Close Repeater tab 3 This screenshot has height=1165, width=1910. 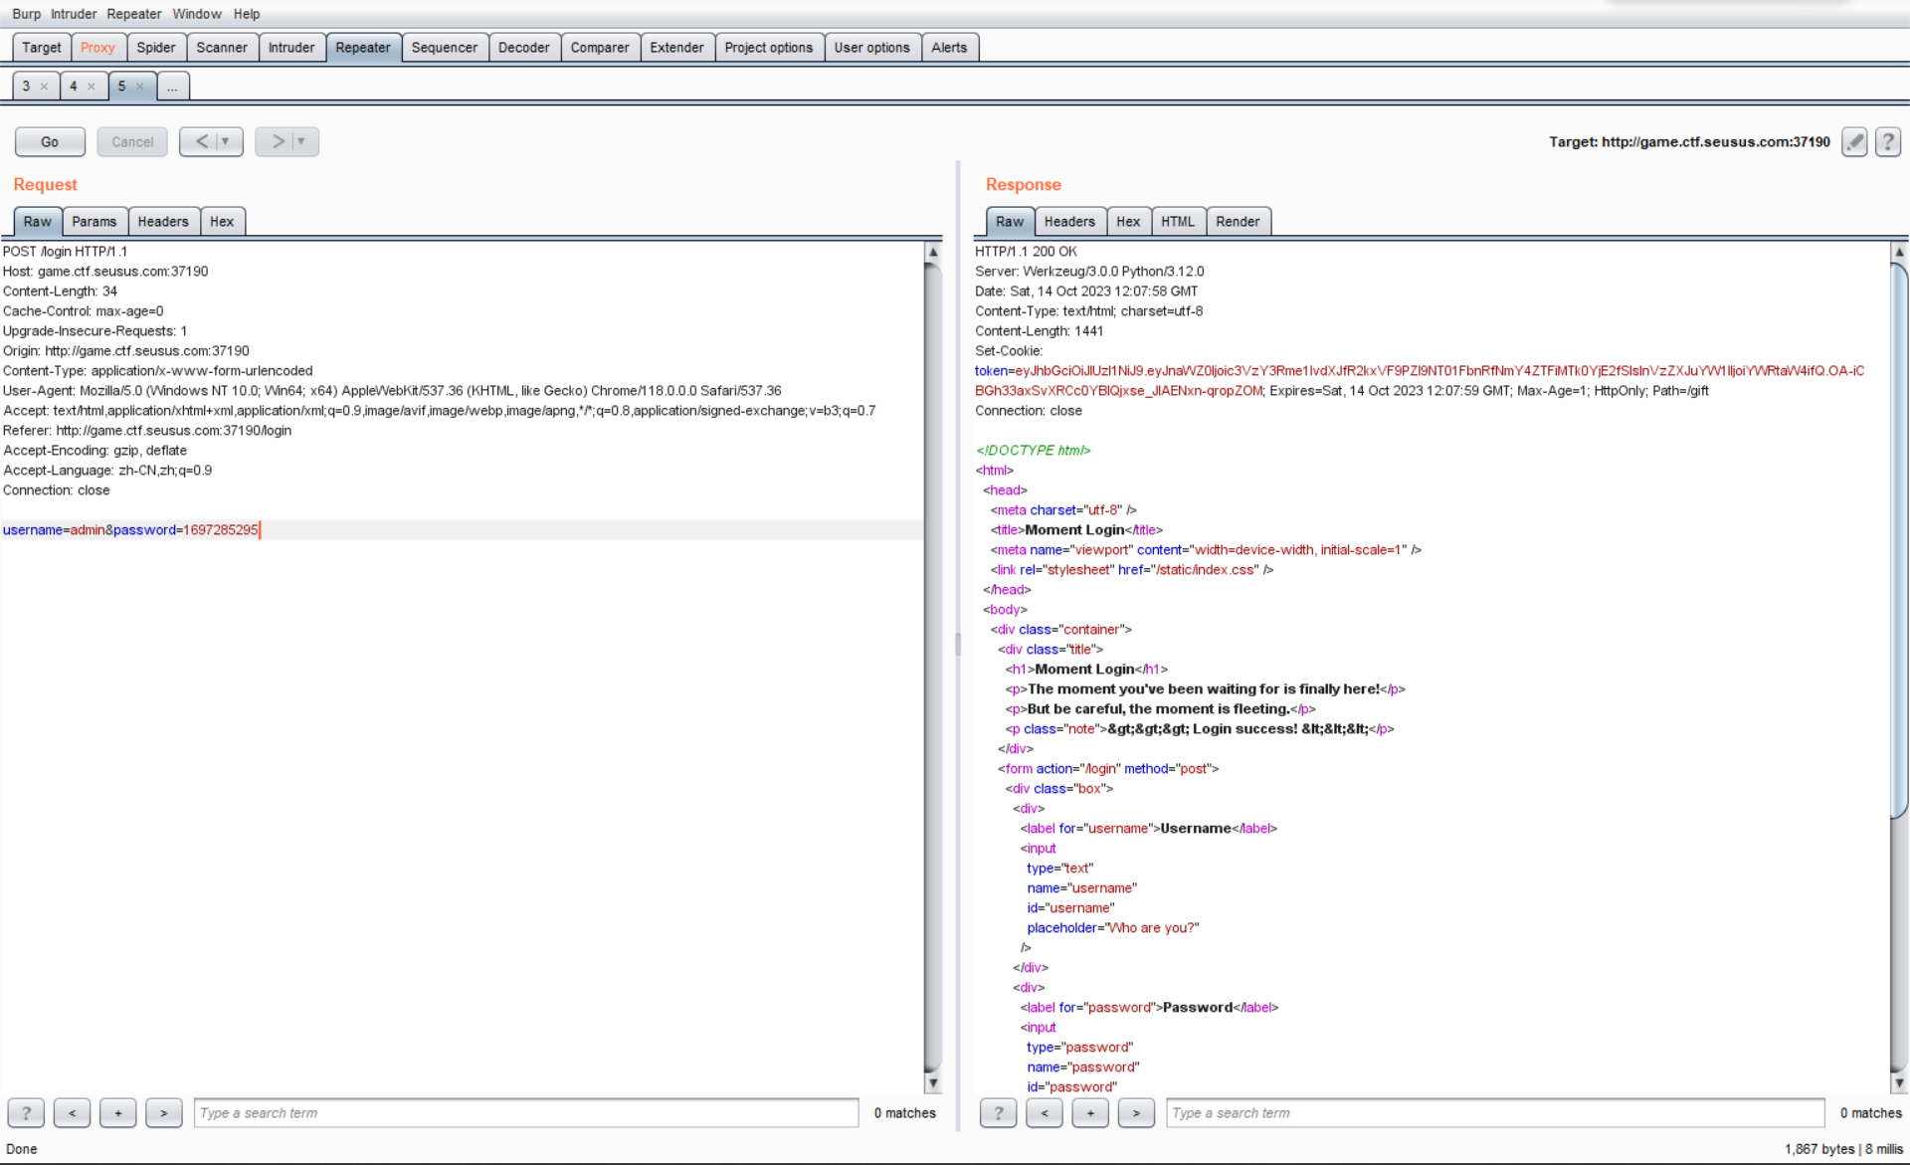pos(44,87)
